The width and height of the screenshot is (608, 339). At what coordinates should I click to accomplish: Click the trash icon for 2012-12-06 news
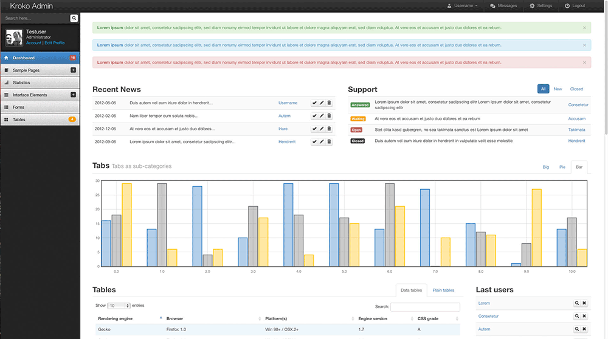point(330,129)
